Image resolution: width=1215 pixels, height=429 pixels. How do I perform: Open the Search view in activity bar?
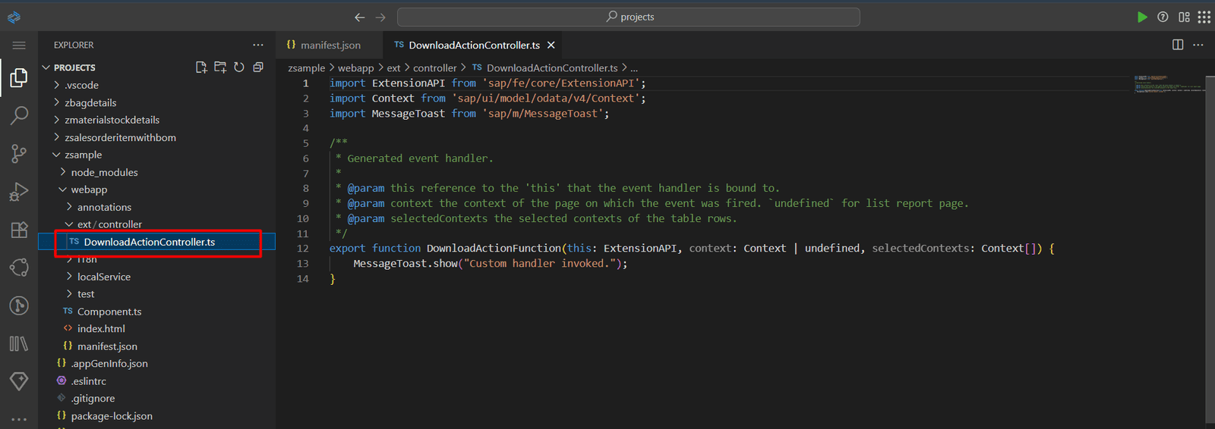(19, 116)
